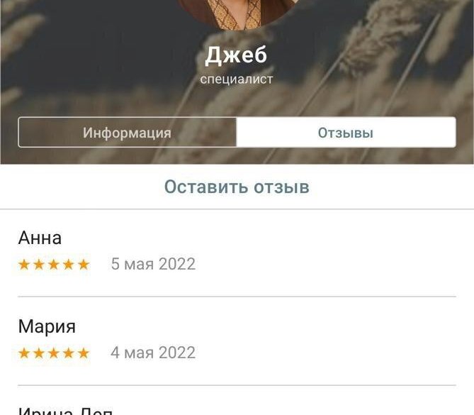Click the fifth star in Анна's rating
The height and width of the screenshot is (415, 474).
click(x=83, y=265)
